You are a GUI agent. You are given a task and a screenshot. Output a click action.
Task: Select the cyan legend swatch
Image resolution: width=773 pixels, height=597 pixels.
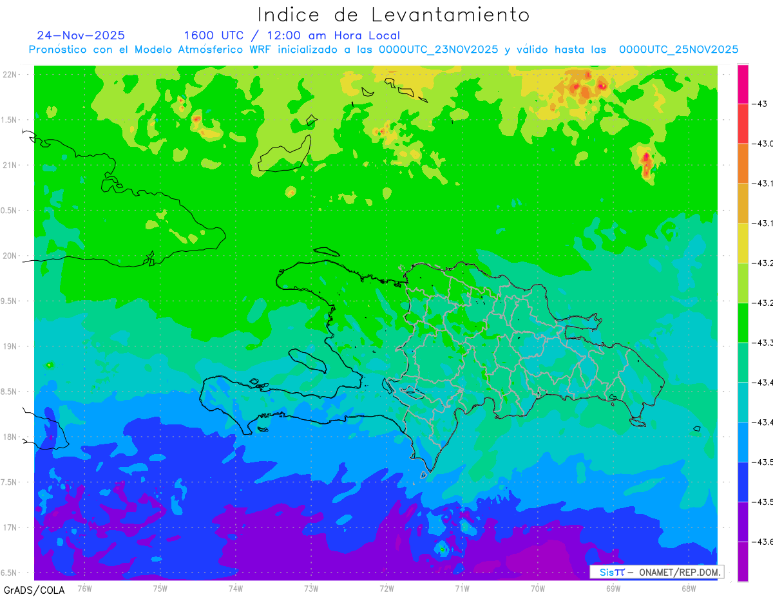[743, 403]
